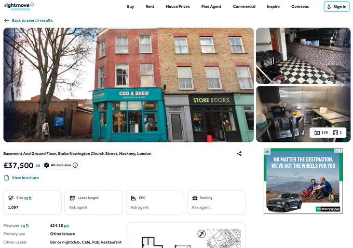This screenshot has width=353, height=248.
Task: Click the EPC icon
Action: tap(133, 198)
